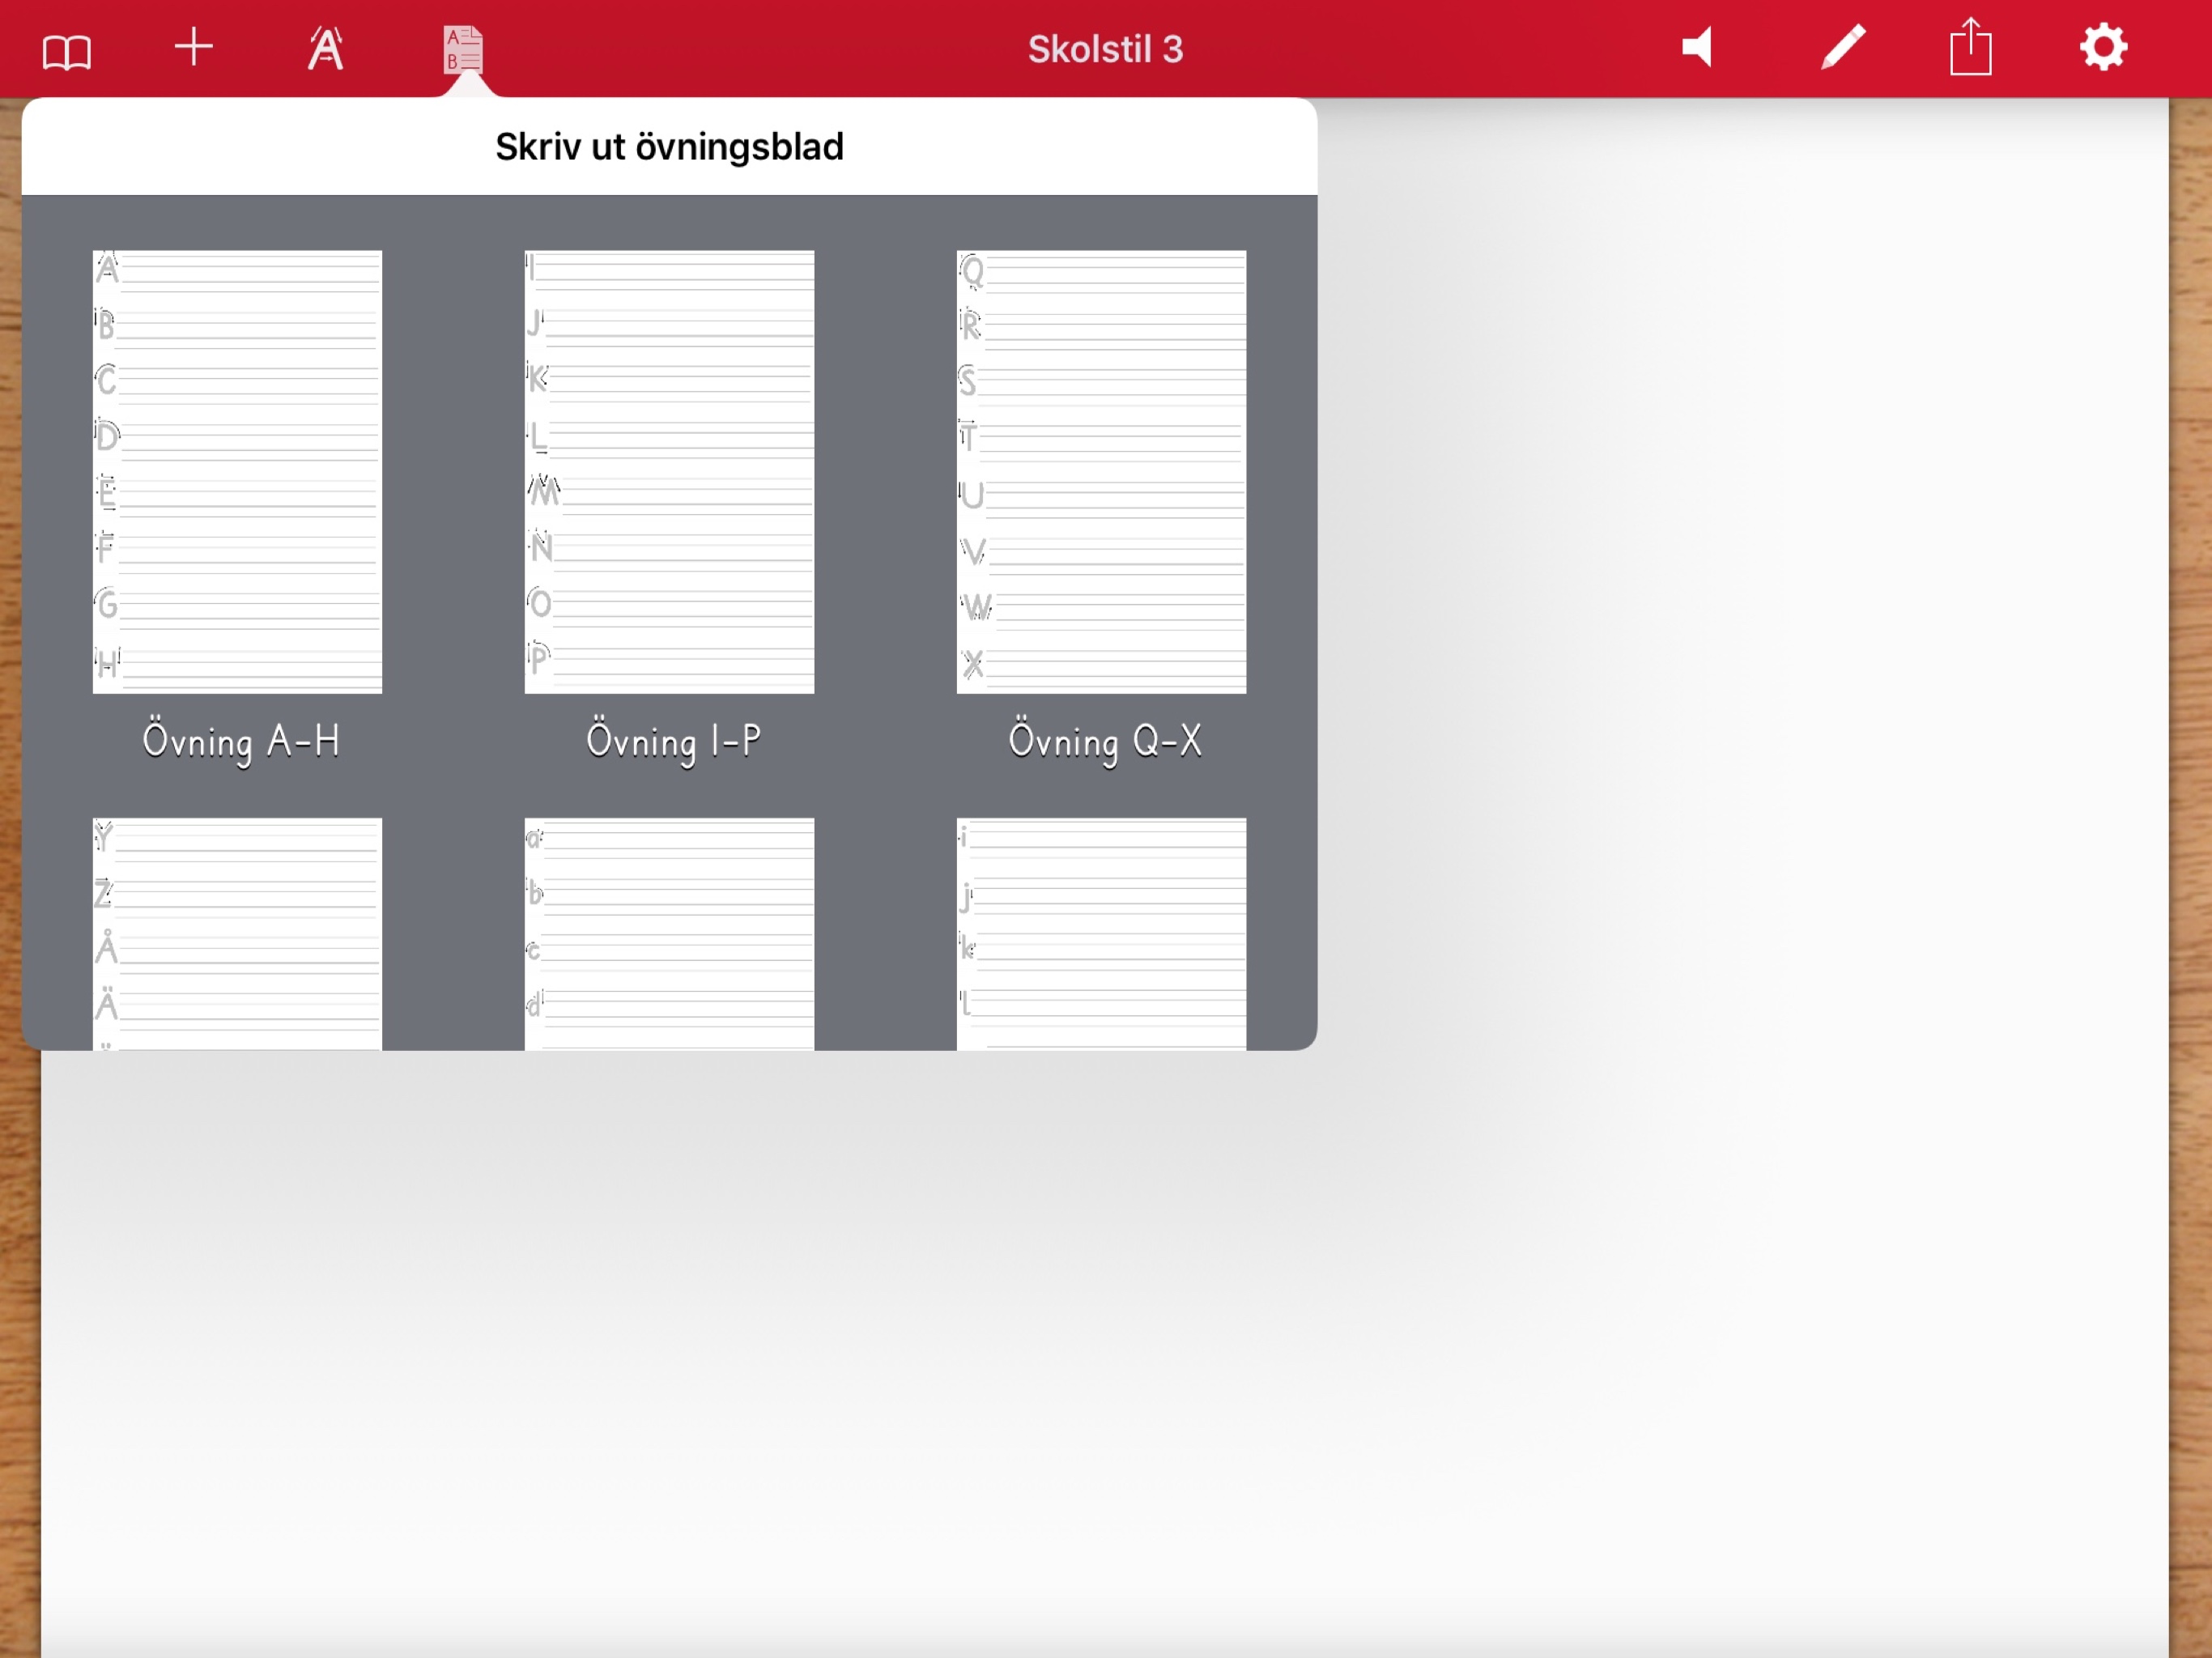This screenshot has width=2212, height=1658.
Task: Open Övning Q-X worksheet thumbnail
Action: (1101, 472)
